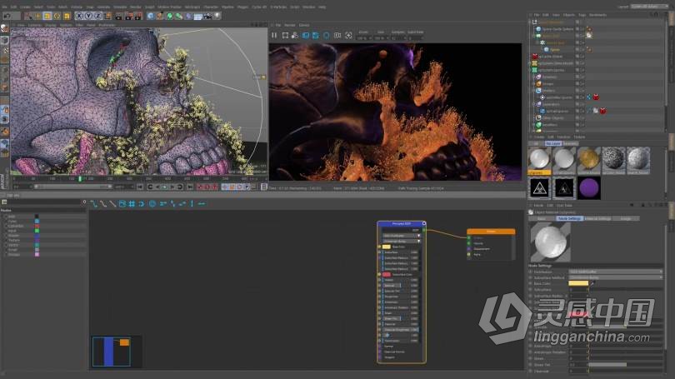Click red tag on xpEmitter row
Screen dimensions: 675x379
point(596,97)
